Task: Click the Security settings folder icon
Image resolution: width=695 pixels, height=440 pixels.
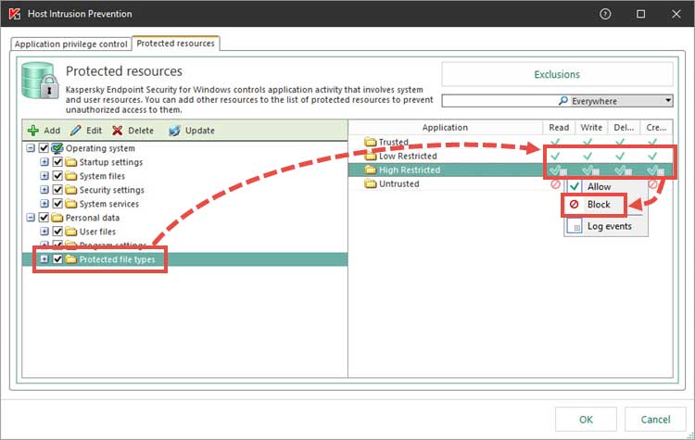Action: tap(71, 190)
